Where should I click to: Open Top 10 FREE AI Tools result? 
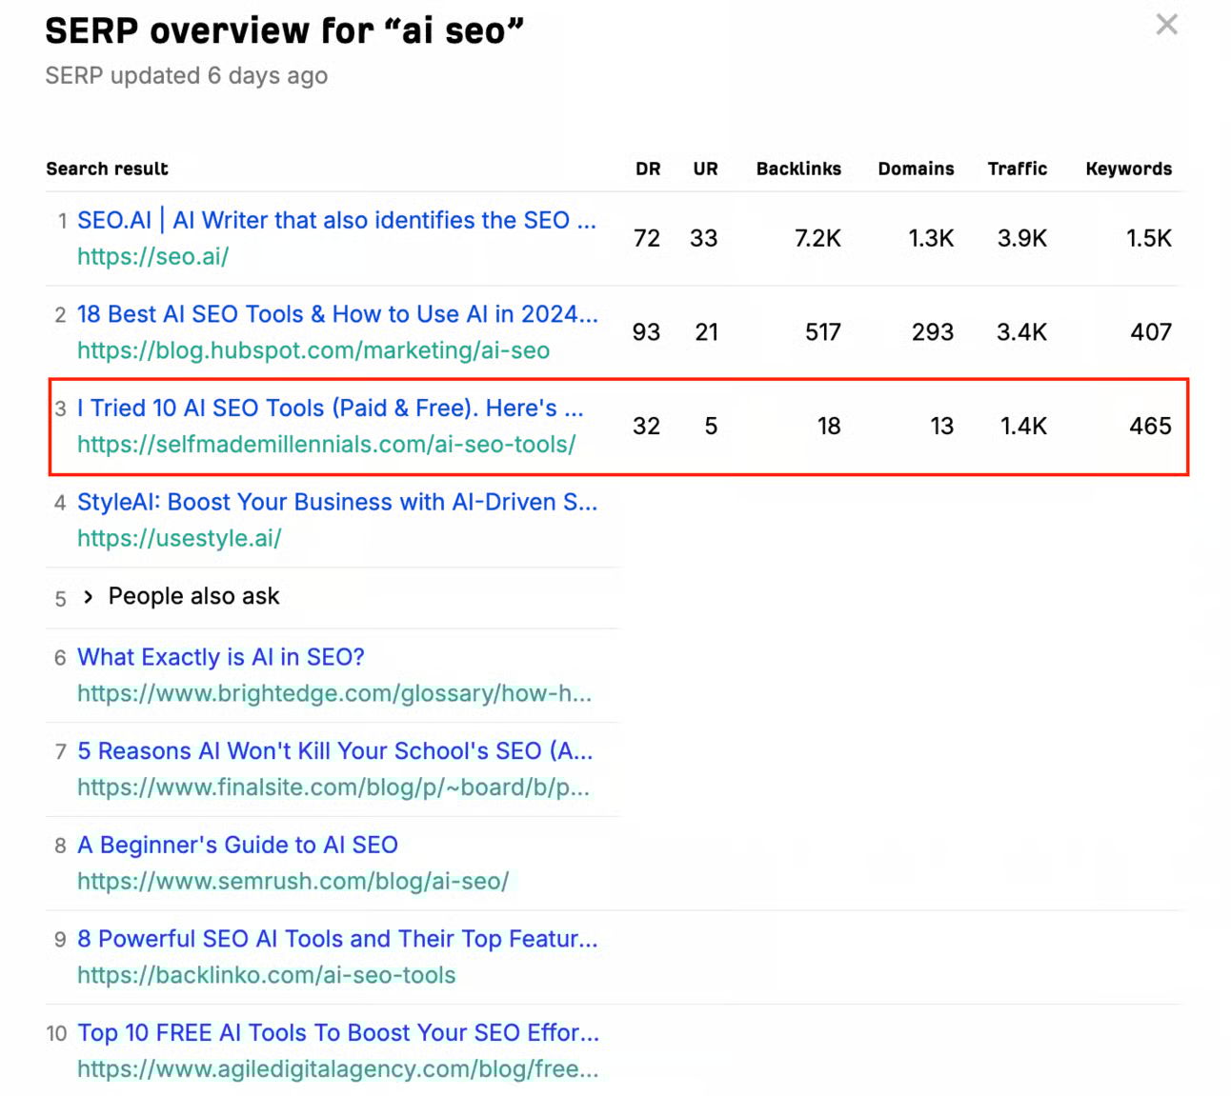[x=338, y=1033]
